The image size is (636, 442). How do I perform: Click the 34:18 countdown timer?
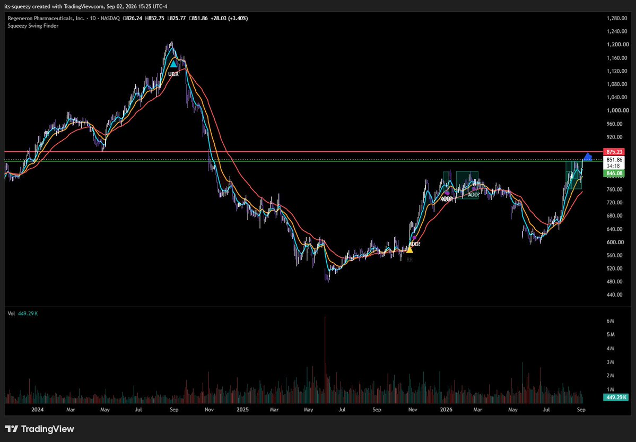pos(613,166)
